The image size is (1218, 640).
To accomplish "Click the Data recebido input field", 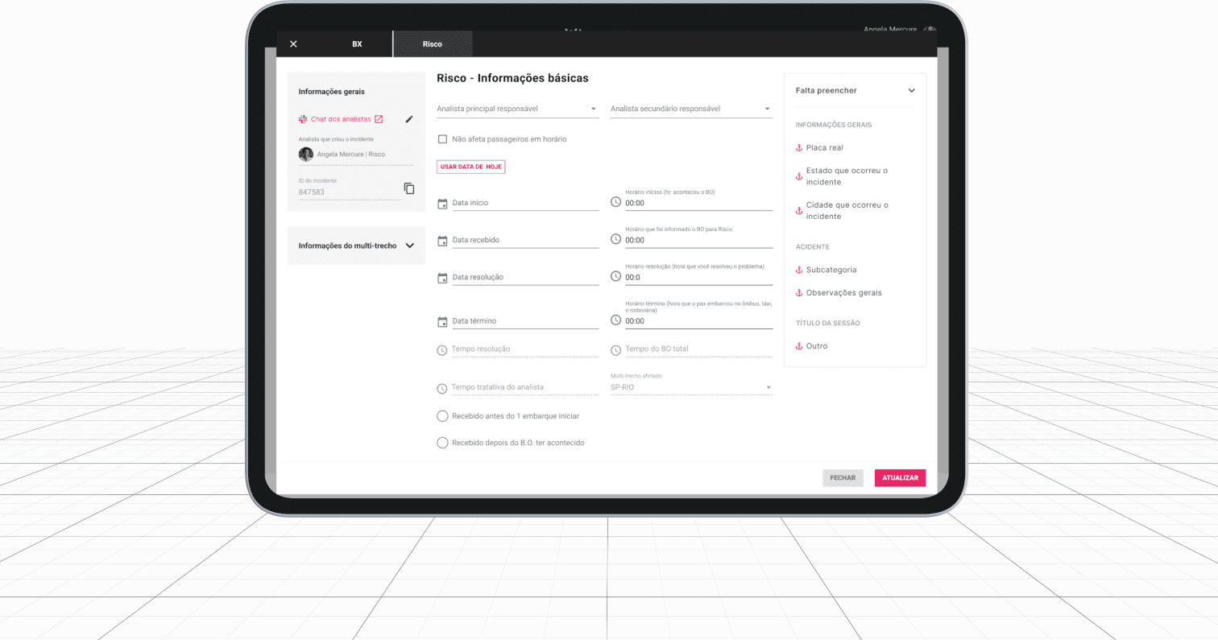I will [525, 240].
